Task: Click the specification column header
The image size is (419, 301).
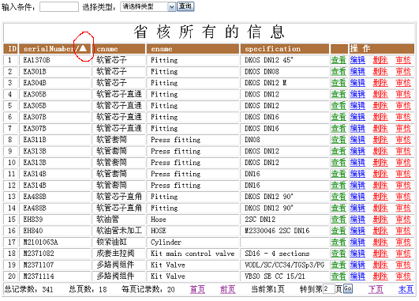Action: point(285,49)
